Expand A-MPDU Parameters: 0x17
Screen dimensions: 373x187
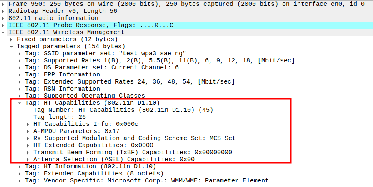pos(28,131)
